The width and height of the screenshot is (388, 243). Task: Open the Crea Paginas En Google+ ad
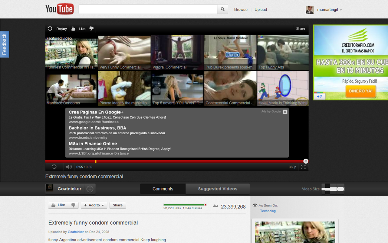point(96,112)
